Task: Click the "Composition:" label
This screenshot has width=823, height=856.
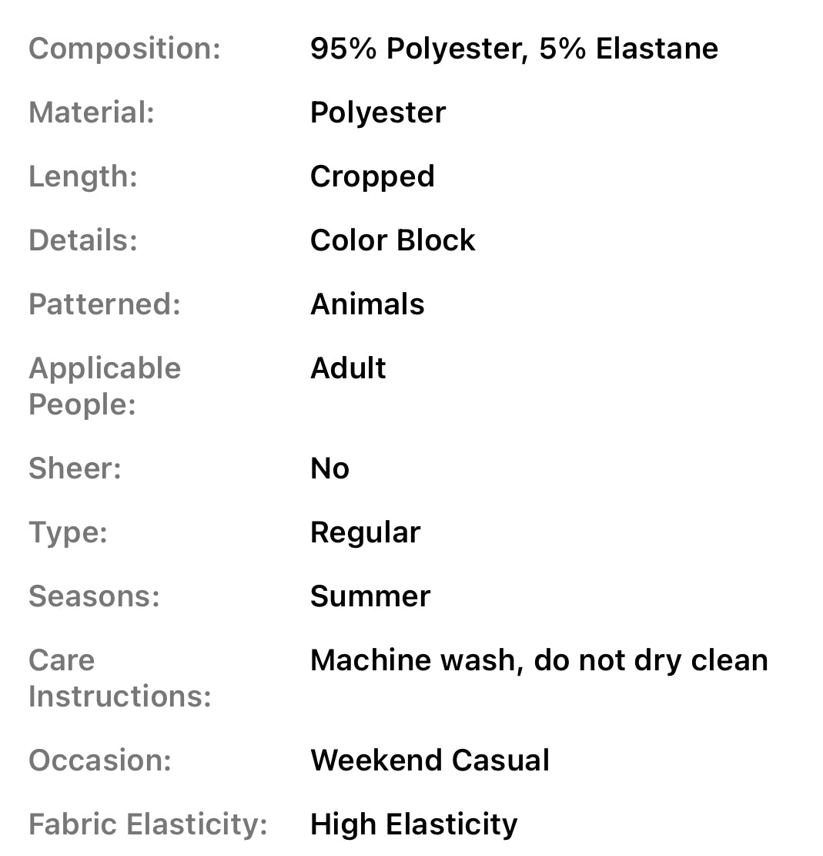Action: [125, 49]
